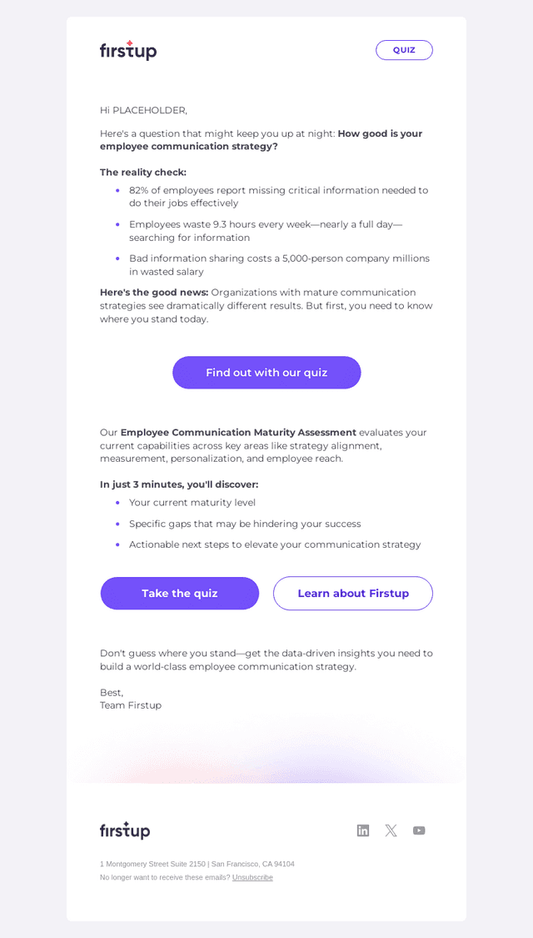Click the bold "Employee Communication Maturity Assessment" text

coord(238,432)
